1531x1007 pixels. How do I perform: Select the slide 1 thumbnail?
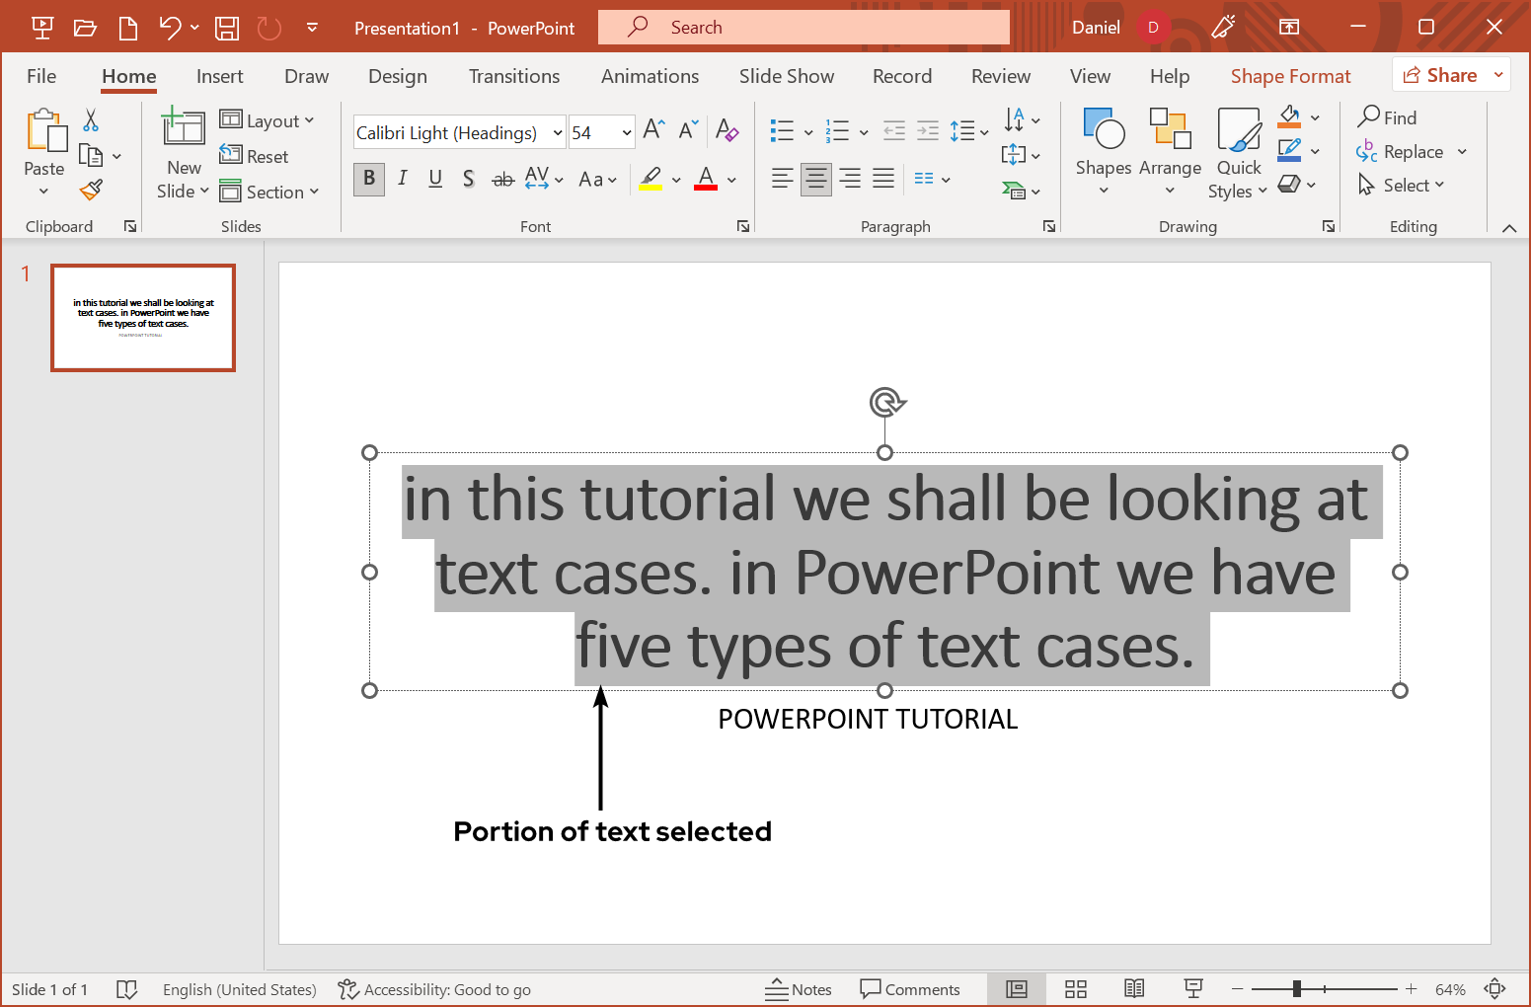[x=142, y=317]
